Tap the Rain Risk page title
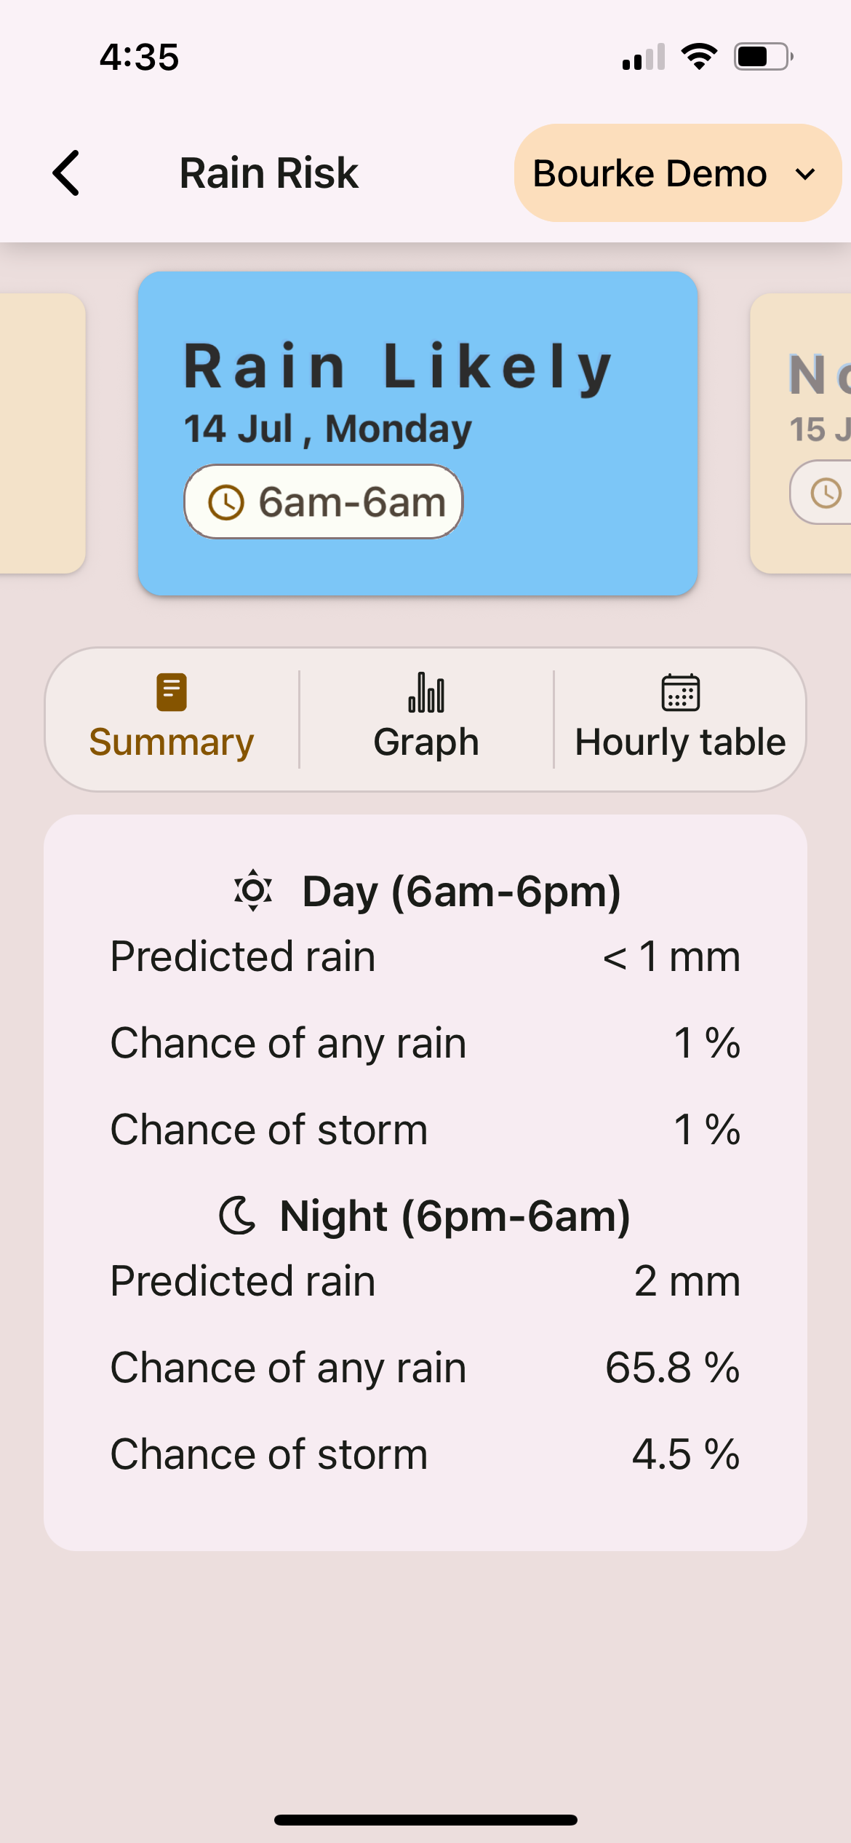This screenshot has width=851, height=1843. click(x=269, y=173)
